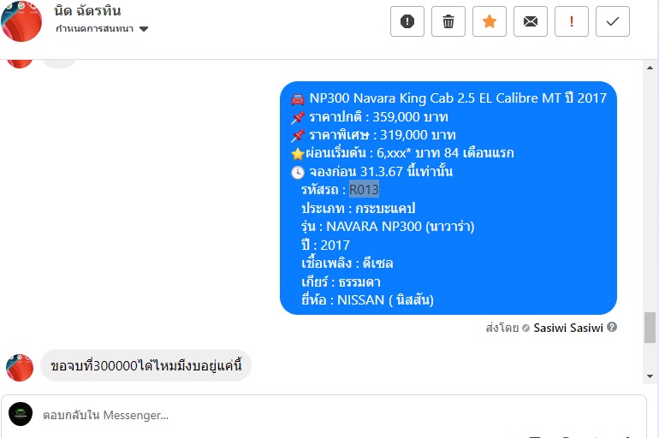Click the customer avatar beside the 300000 message
This screenshot has height=438, width=659.
click(20, 368)
